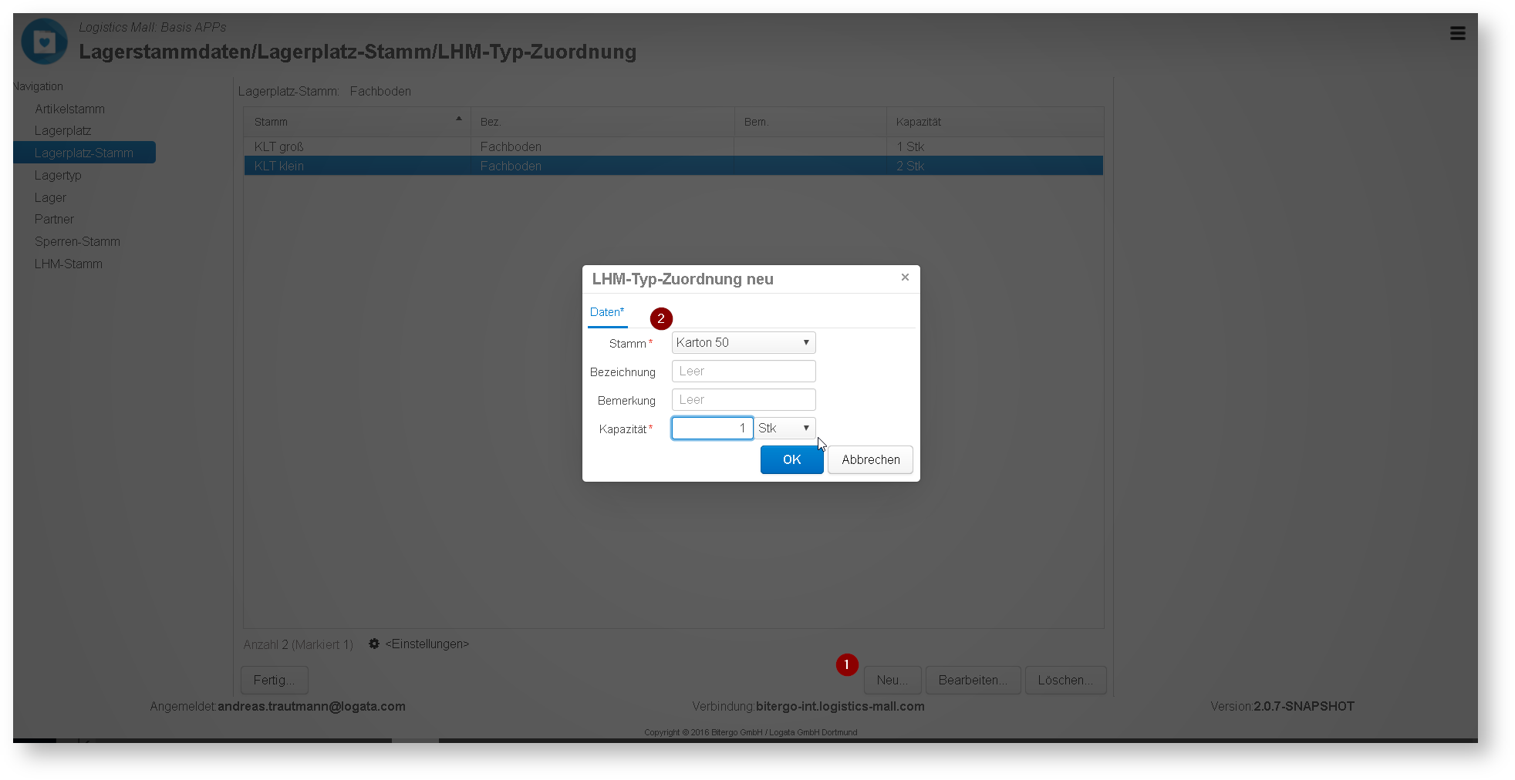Select Lagerplatz-Stamm in navigation

click(x=84, y=153)
